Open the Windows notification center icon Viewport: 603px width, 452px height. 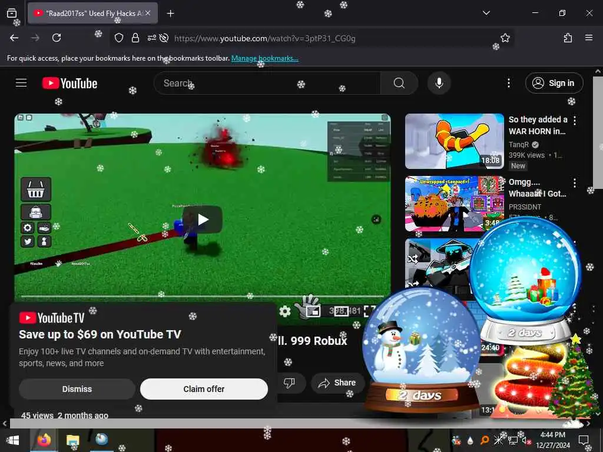[584, 440]
